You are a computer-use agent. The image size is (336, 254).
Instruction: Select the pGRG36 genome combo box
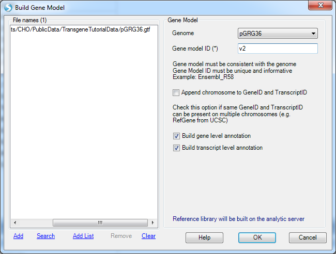[278, 34]
